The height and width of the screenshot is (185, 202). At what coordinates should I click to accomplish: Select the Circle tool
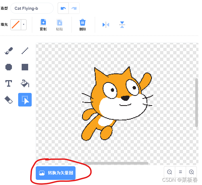pos(9,67)
